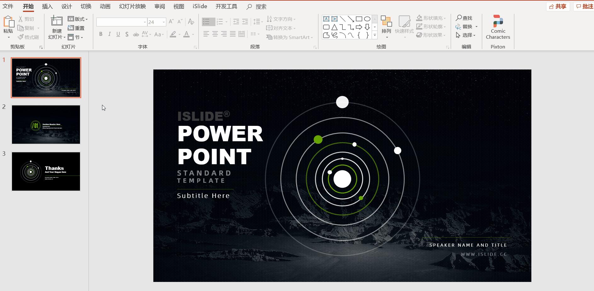
Task: Clear all formatting with eraser A icon
Action: (191, 22)
